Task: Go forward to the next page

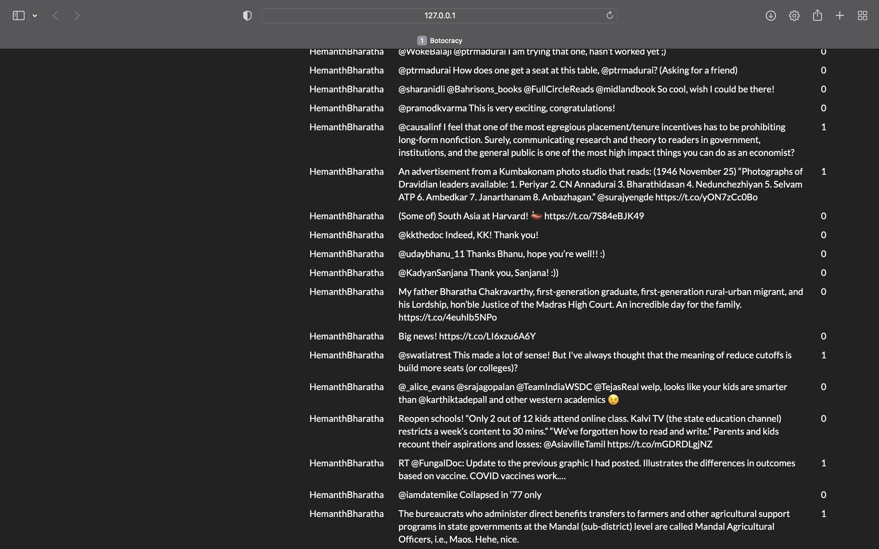Action: (77, 16)
